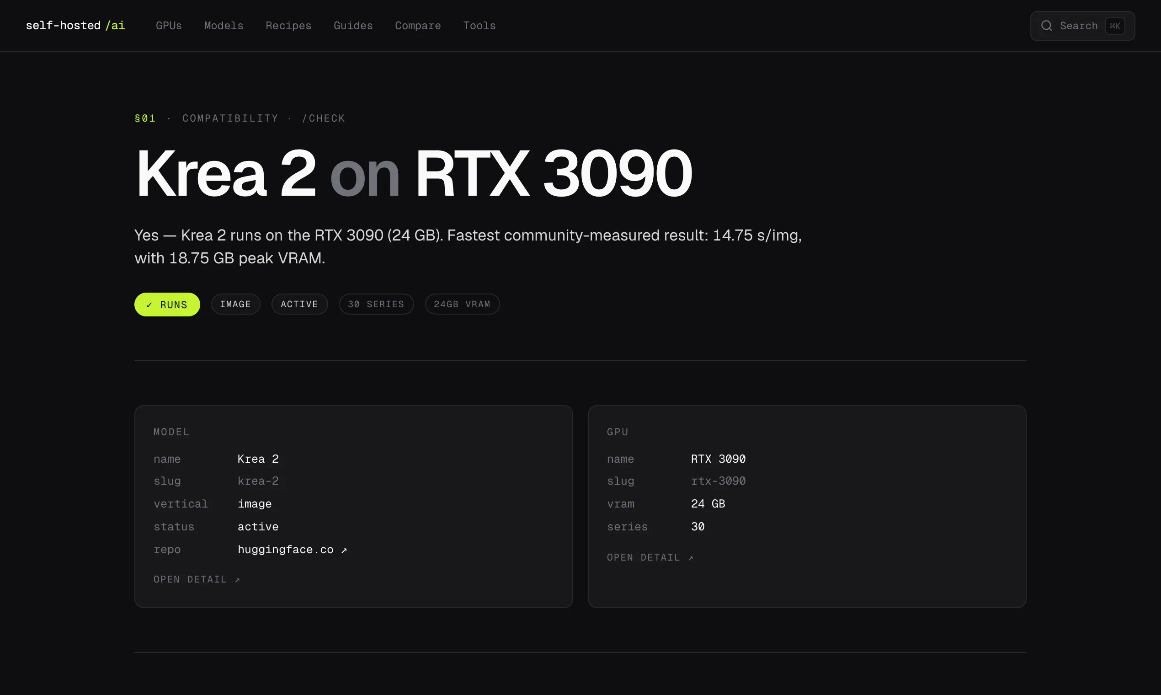Viewport: 1161px width, 695px height.
Task: Focus the Search field in the header
Action: click(1082, 26)
